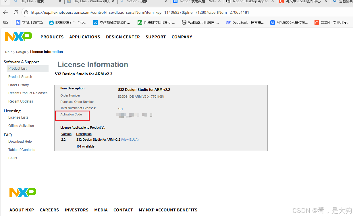Click the "101 Available" text

(x=85, y=147)
